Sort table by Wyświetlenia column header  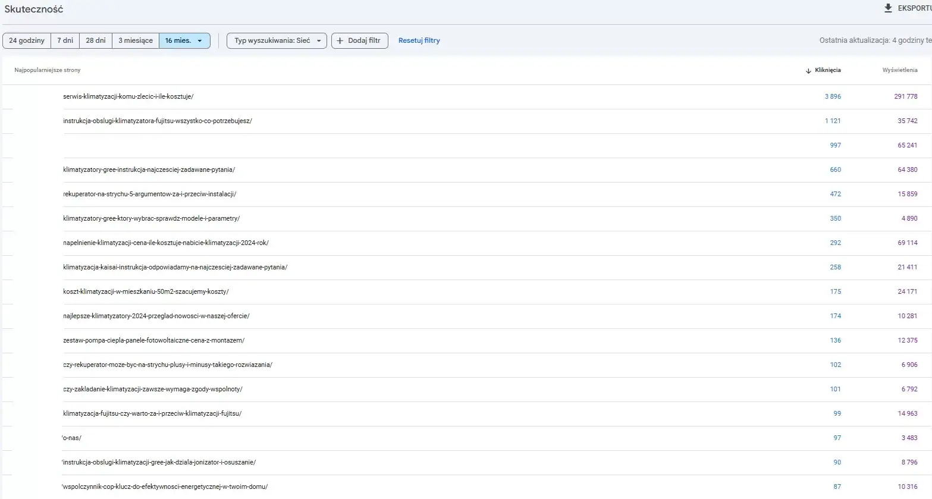pos(899,70)
